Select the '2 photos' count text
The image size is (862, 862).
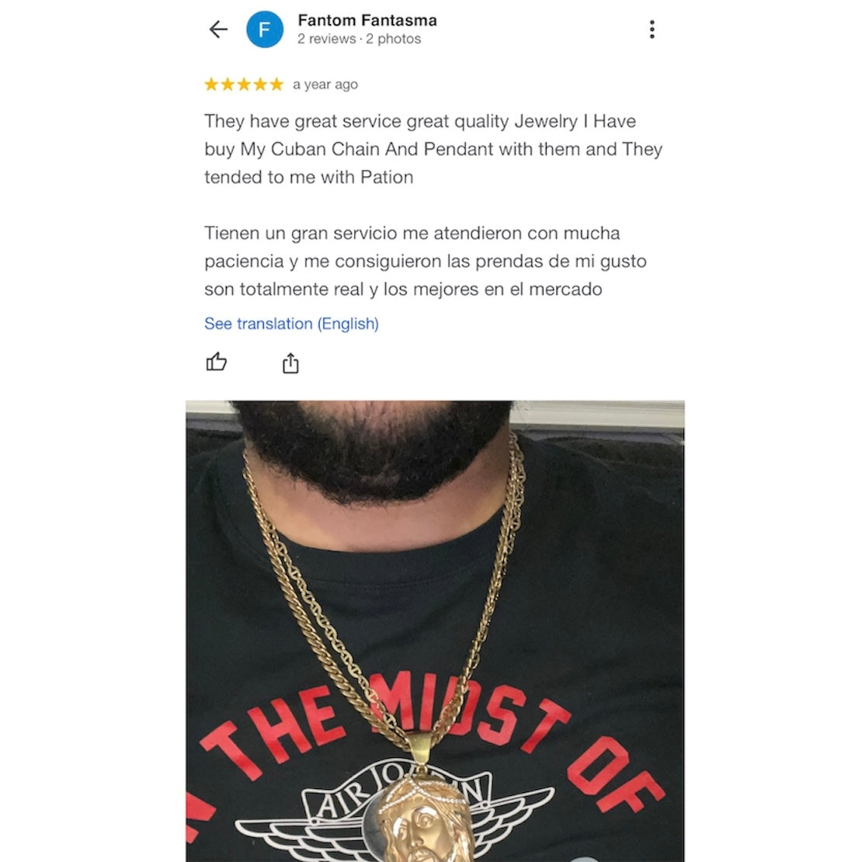394,39
